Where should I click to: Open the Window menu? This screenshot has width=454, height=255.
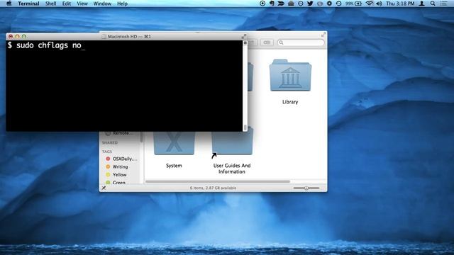pyautogui.click(x=102, y=4)
